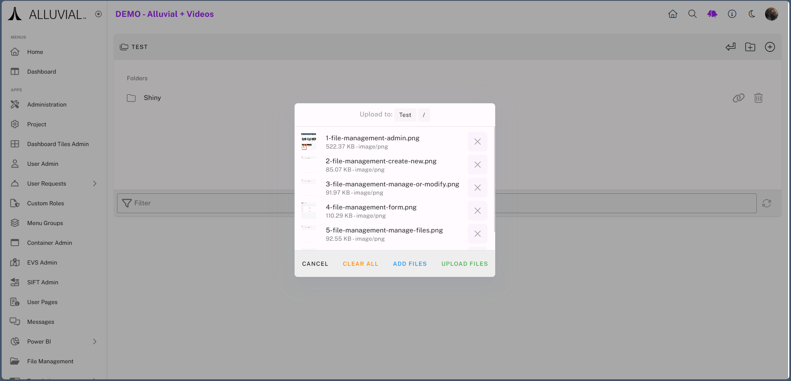Screen dimensions: 791x381
Task: Open File Management in sidebar
Action: coord(50,361)
